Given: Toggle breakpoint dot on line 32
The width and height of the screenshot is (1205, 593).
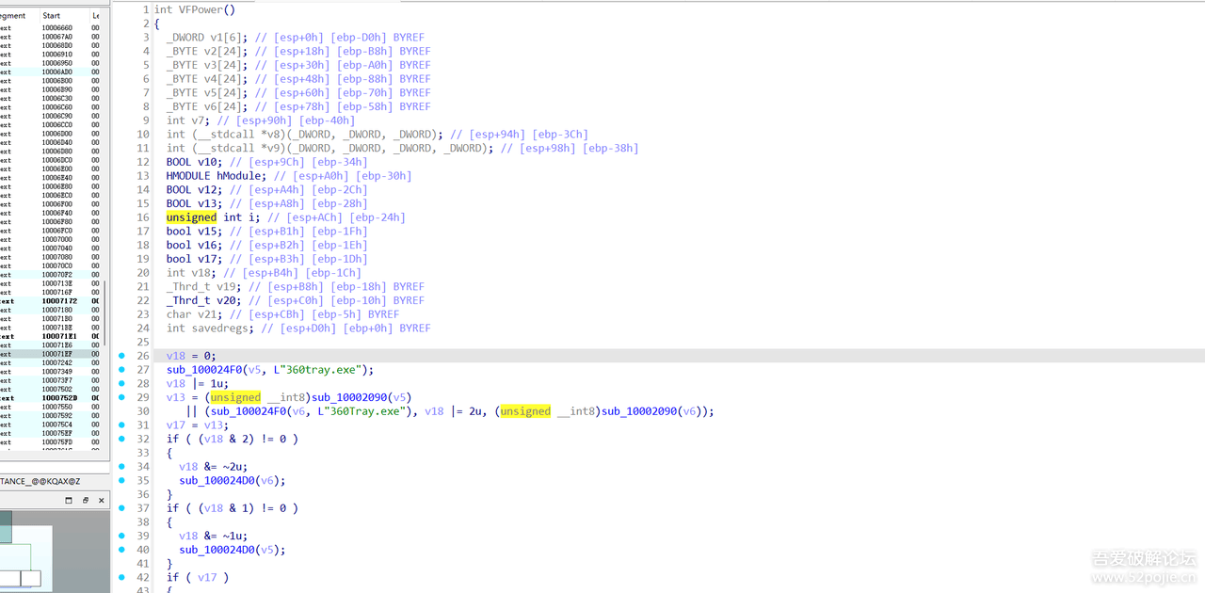Looking at the screenshot, I should click(x=121, y=439).
